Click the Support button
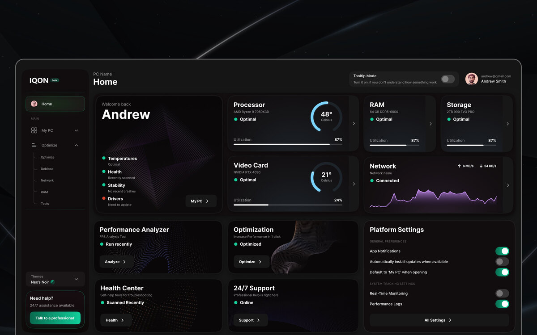The image size is (537, 335). pyautogui.click(x=250, y=320)
